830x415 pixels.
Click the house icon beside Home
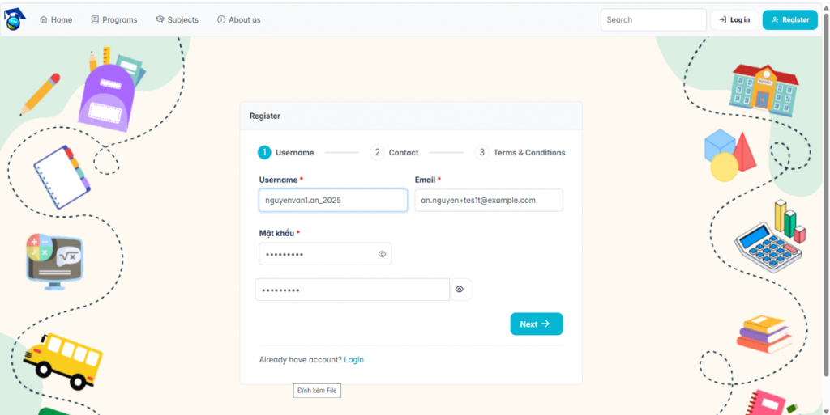[x=44, y=19]
